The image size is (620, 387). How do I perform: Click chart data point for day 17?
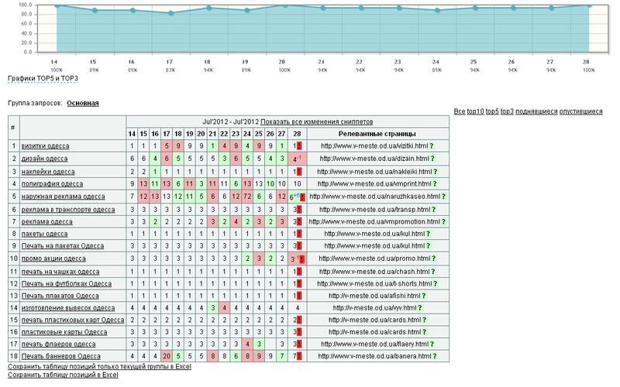coord(170,13)
